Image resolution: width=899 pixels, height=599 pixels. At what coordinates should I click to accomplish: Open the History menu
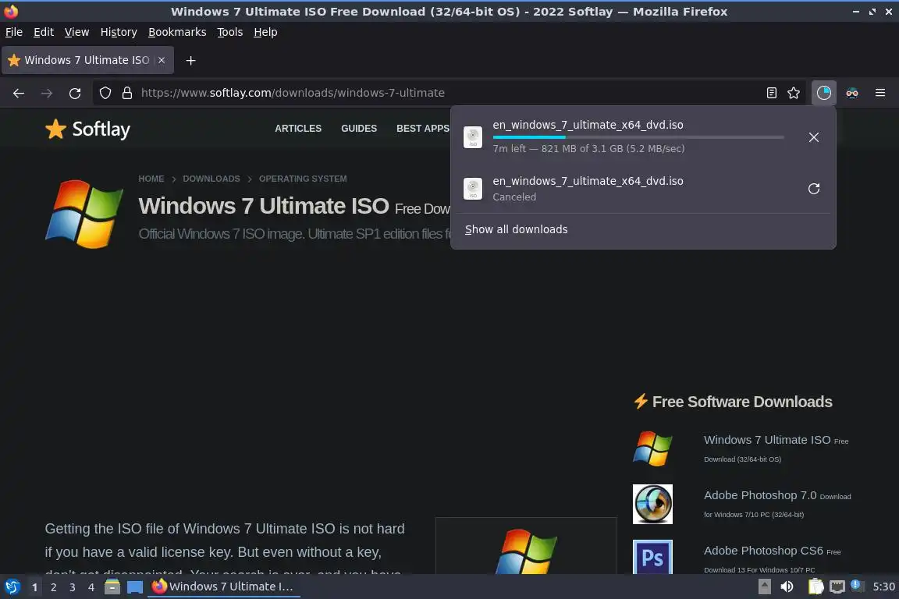pyautogui.click(x=119, y=32)
